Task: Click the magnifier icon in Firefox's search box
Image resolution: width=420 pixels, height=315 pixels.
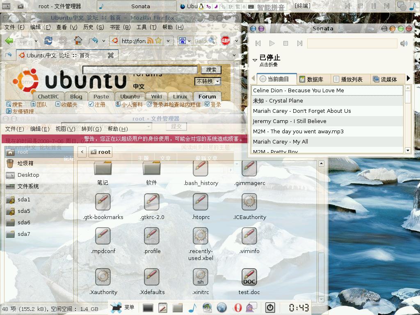Action: click(x=212, y=41)
